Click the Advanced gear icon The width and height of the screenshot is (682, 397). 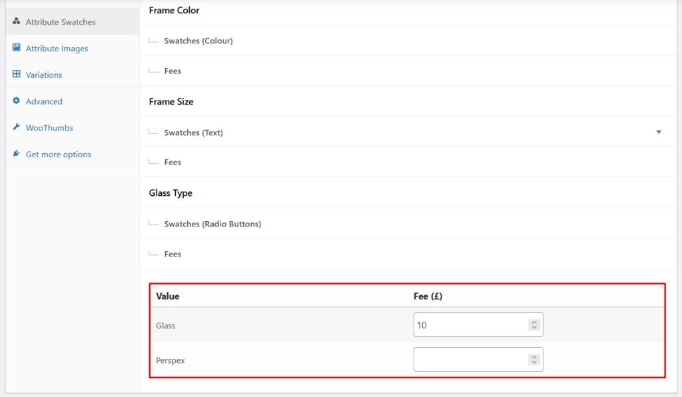click(x=16, y=101)
